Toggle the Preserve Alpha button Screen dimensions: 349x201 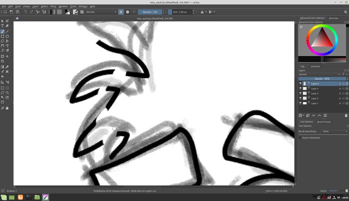tap(128, 12)
